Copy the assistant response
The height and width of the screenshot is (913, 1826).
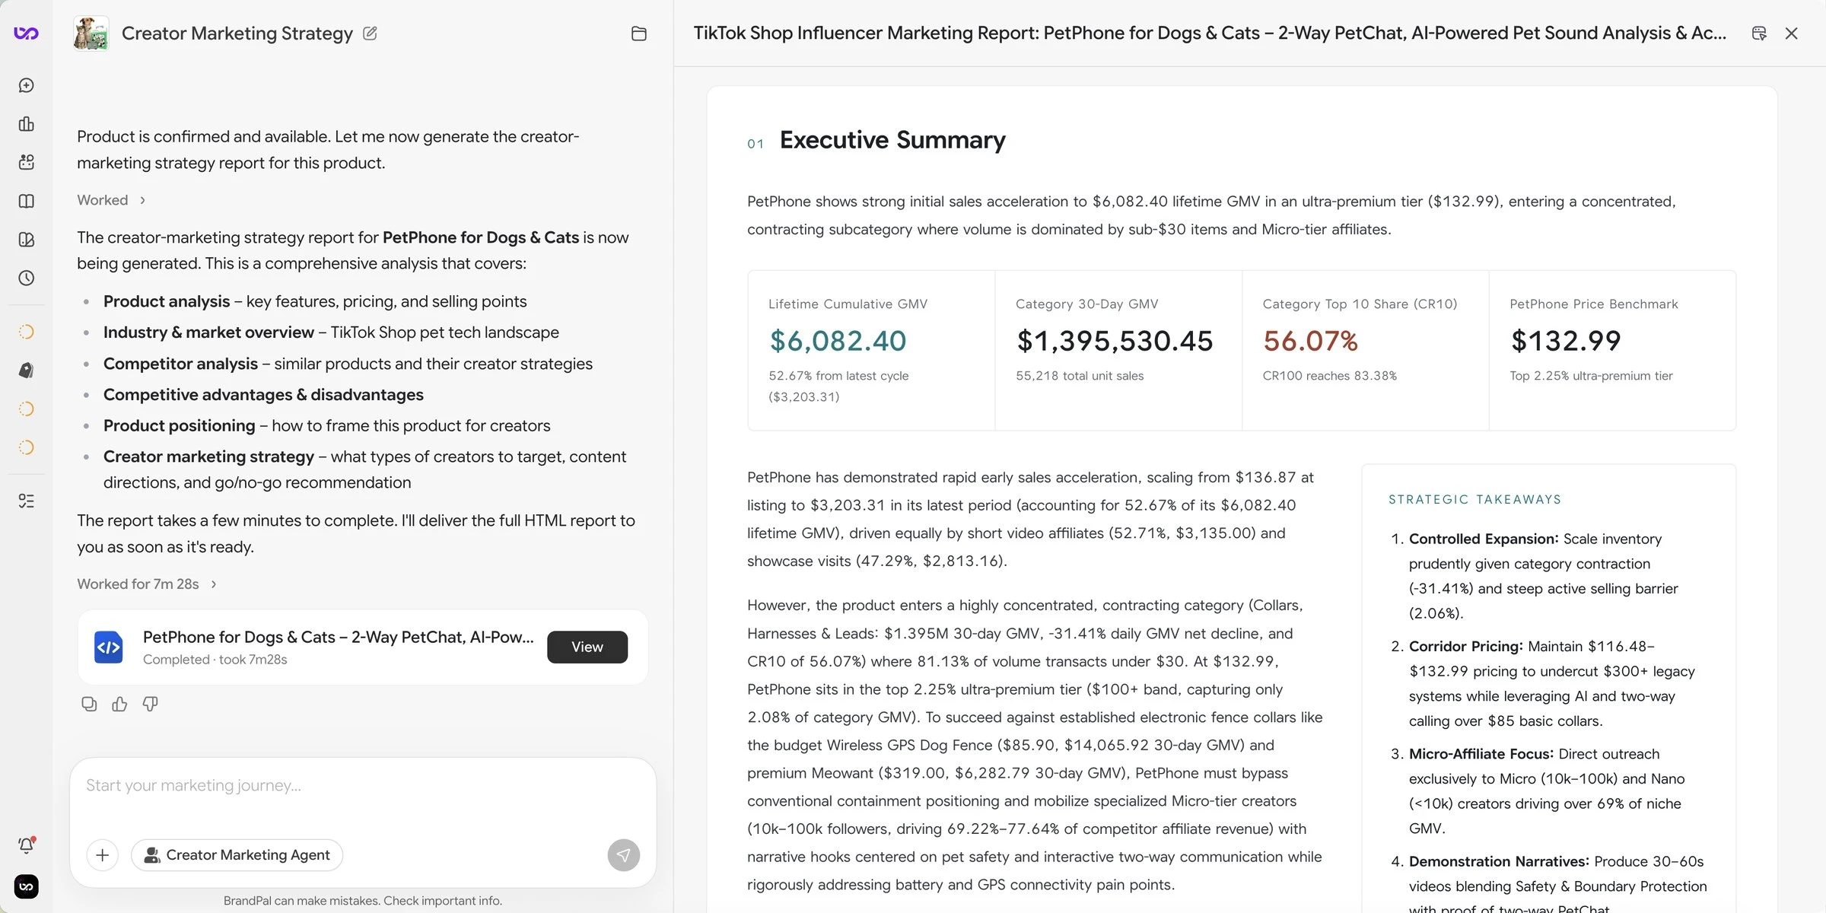89,704
